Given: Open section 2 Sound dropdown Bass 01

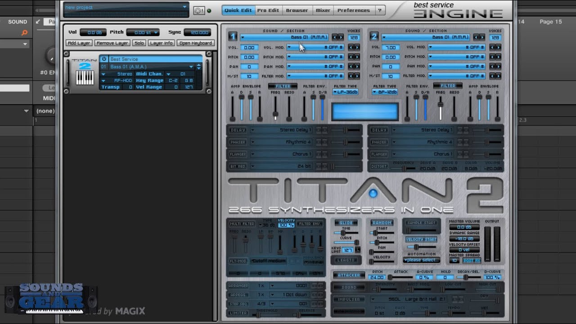Looking at the screenshot, I should pyautogui.click(x=426, y=37).
